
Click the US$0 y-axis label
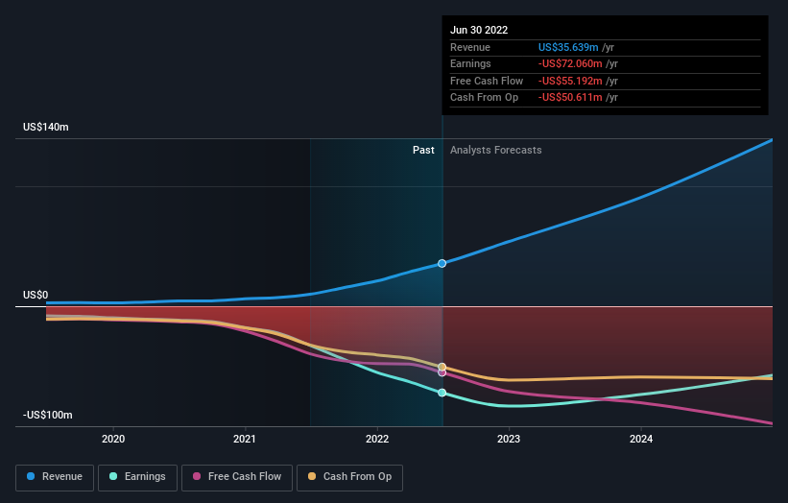click(x=36, y=295)
